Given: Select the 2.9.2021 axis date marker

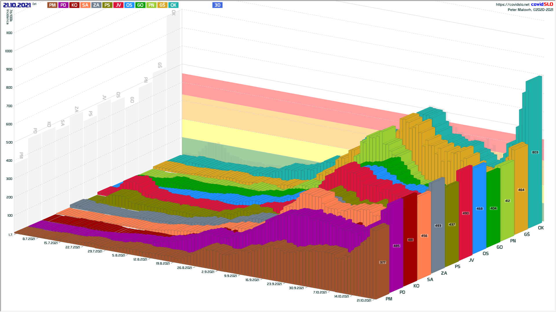Looking at the screenshot, I should click(208, 272).
